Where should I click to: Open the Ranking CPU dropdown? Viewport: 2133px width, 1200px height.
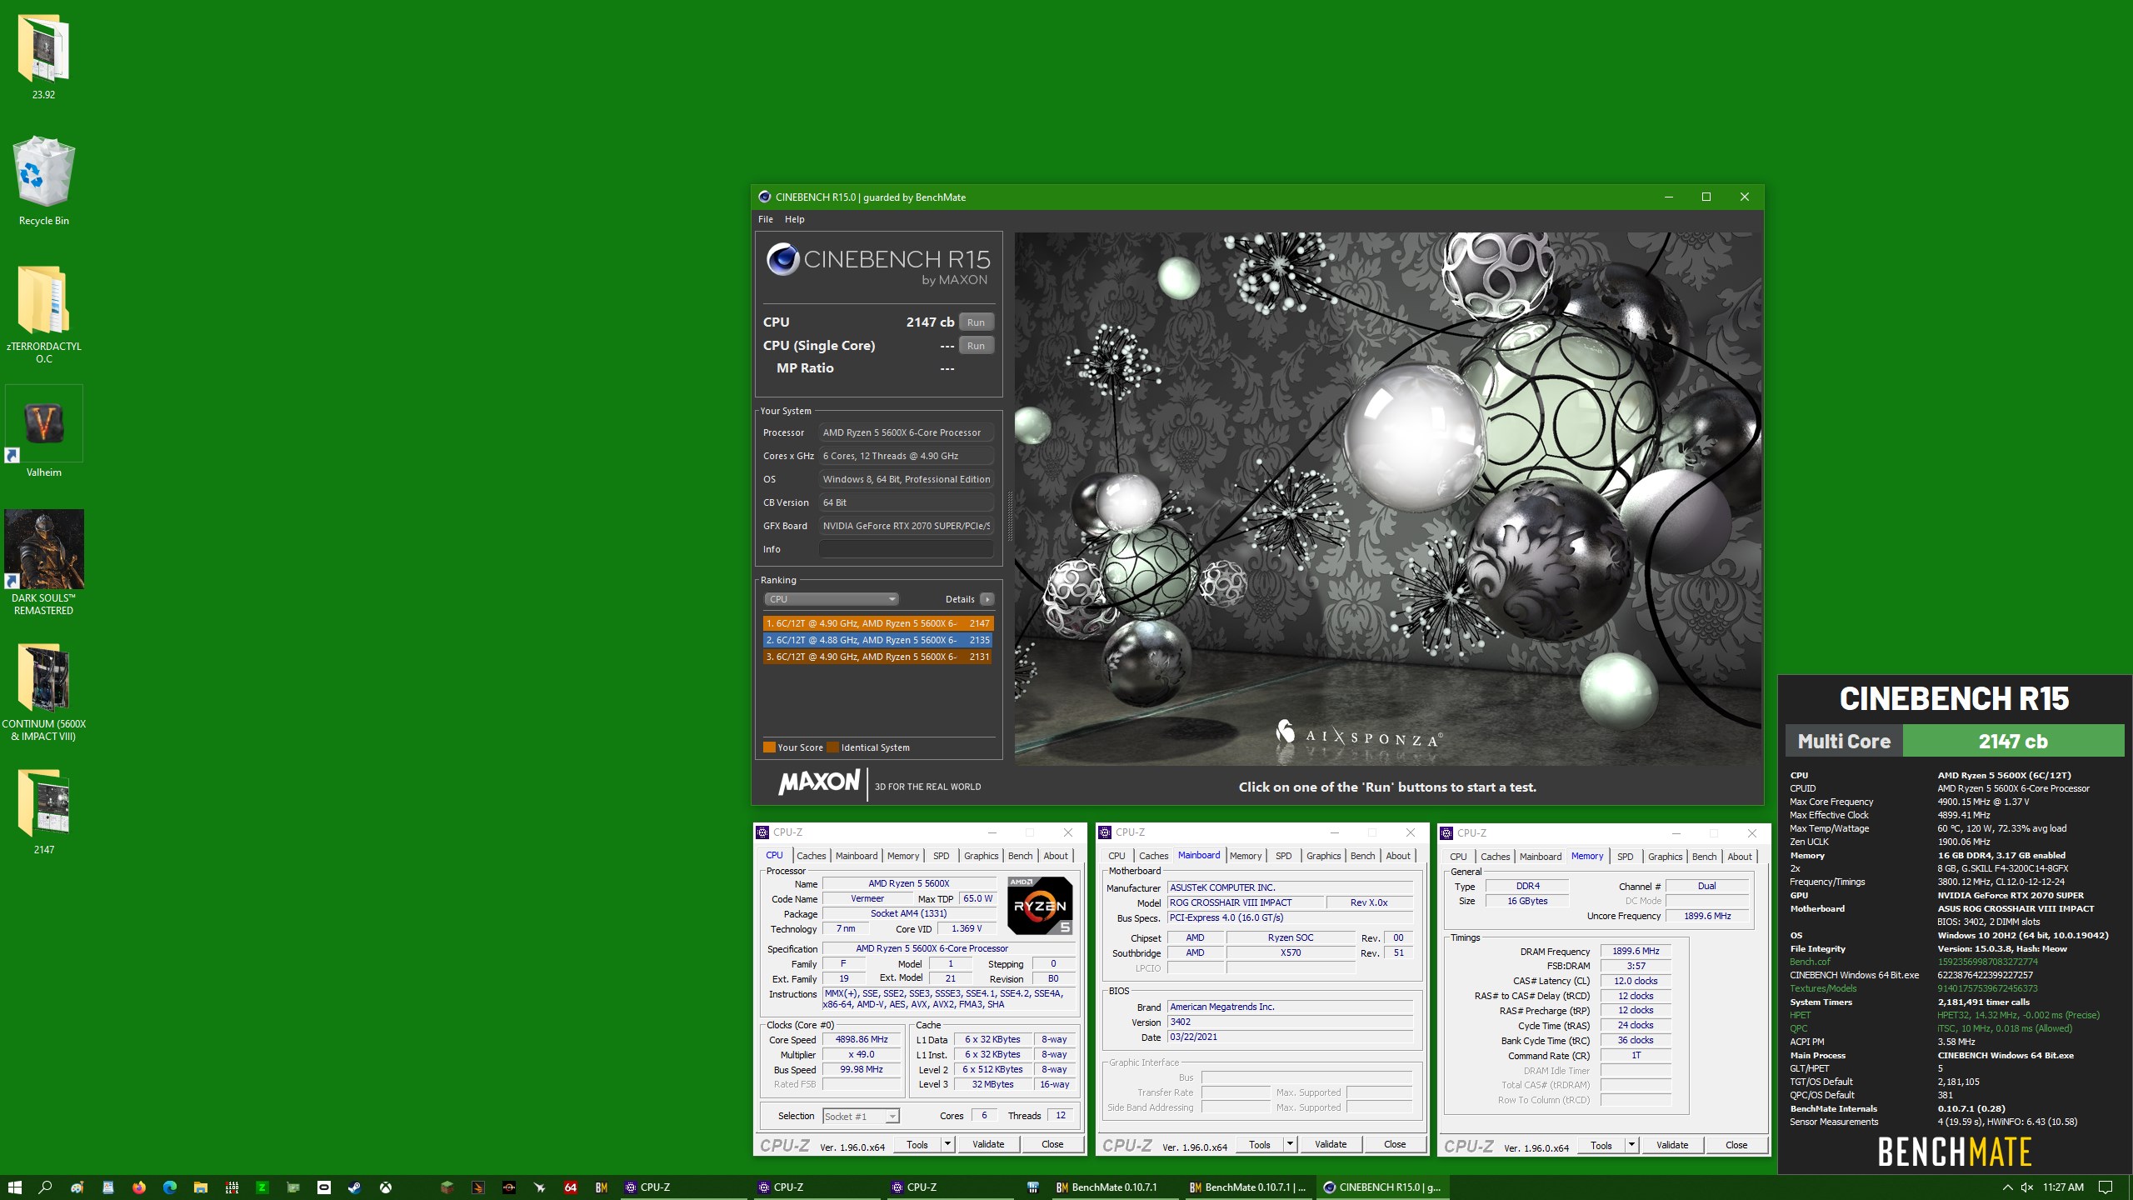coord(831,599)
